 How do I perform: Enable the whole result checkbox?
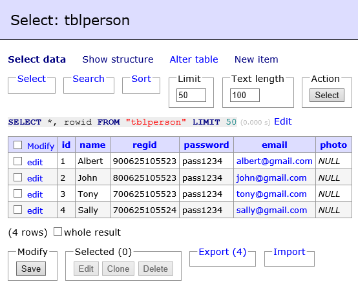58,232
